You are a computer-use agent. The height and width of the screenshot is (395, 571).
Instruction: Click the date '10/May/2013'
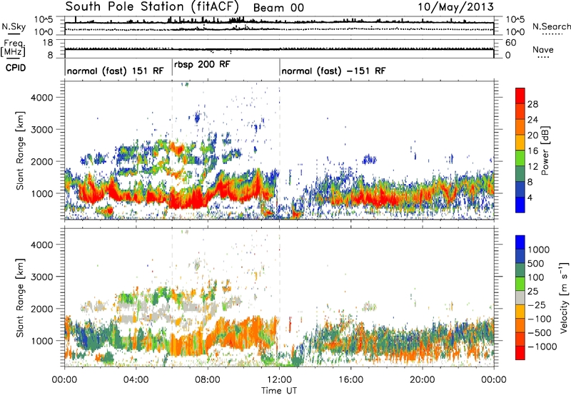(455, 7)
